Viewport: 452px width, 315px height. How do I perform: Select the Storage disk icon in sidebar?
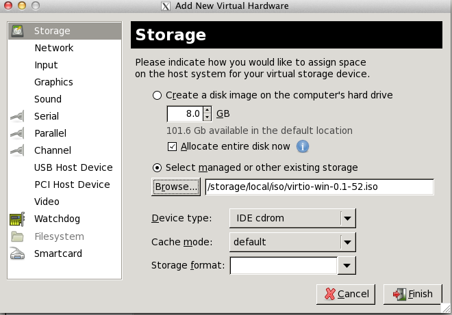coord(17,31)
